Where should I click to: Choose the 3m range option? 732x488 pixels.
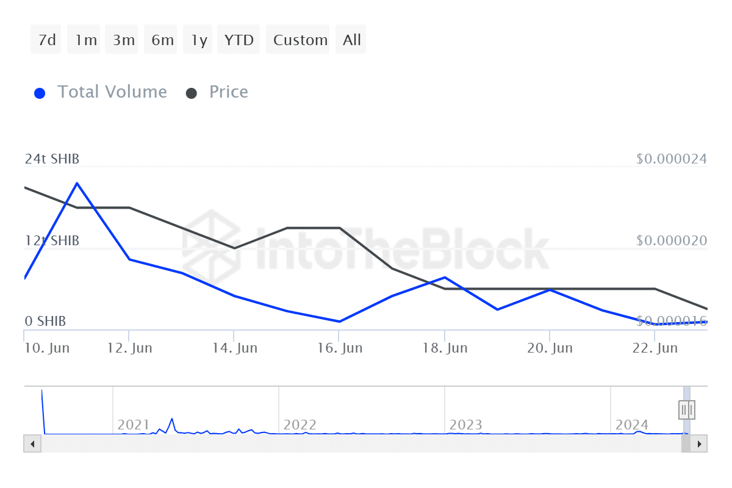(x=123, y=40)
